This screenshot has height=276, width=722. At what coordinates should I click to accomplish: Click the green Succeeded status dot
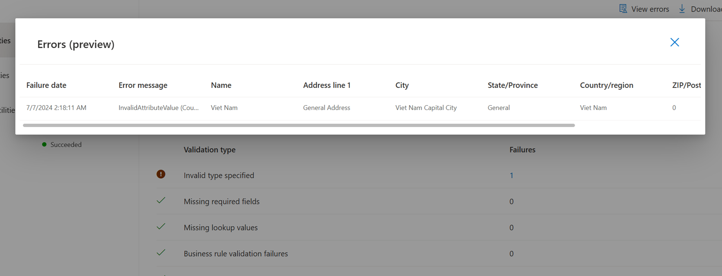pyautogui.click(x=44, y=144)
